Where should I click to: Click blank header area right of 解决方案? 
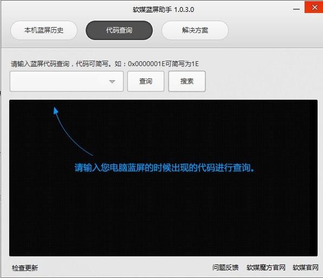coord(275,30)
